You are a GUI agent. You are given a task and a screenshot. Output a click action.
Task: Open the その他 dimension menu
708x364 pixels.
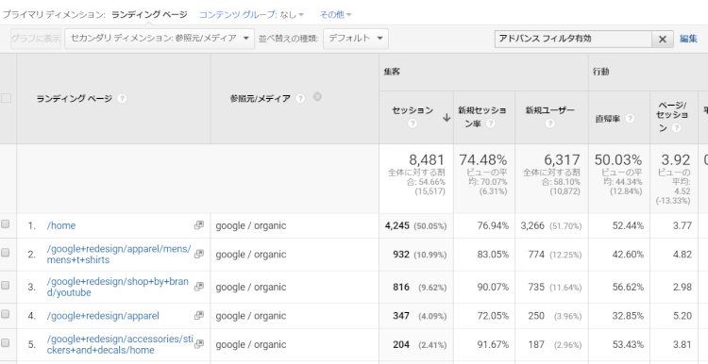335,14
